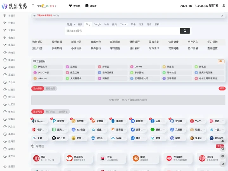Expand the 常用 search category arrow

click(74, 24)
